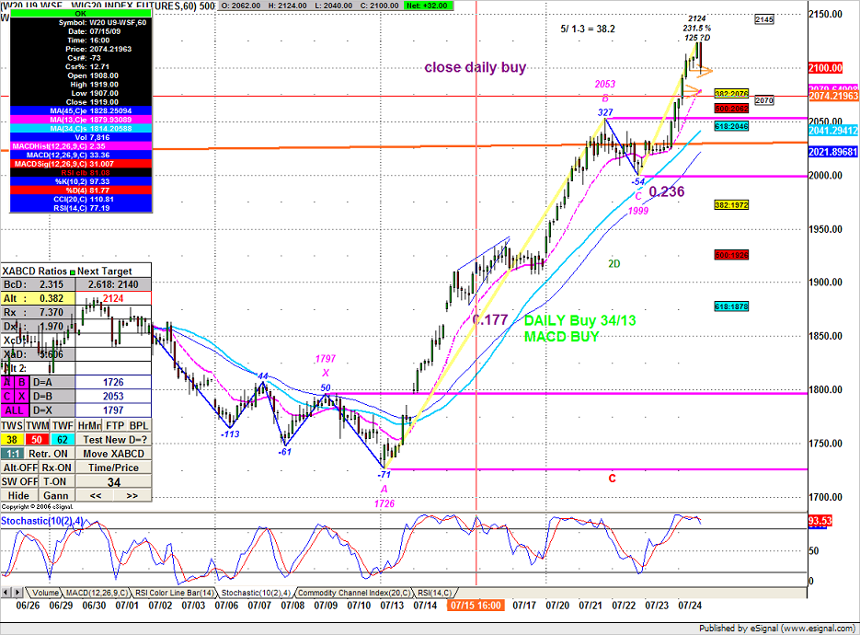Switch to the MACD(12,26,9,C) tab
Screen dimensions: 860x635
tap(97, 593)
